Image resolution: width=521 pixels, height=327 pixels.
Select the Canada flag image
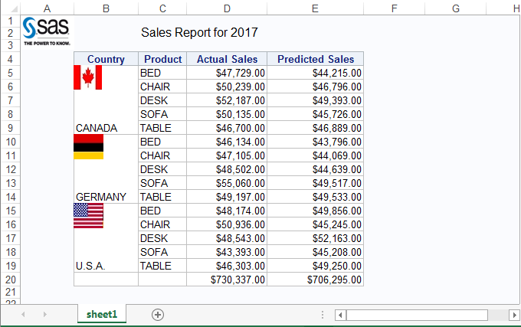[x=87, y=77]
